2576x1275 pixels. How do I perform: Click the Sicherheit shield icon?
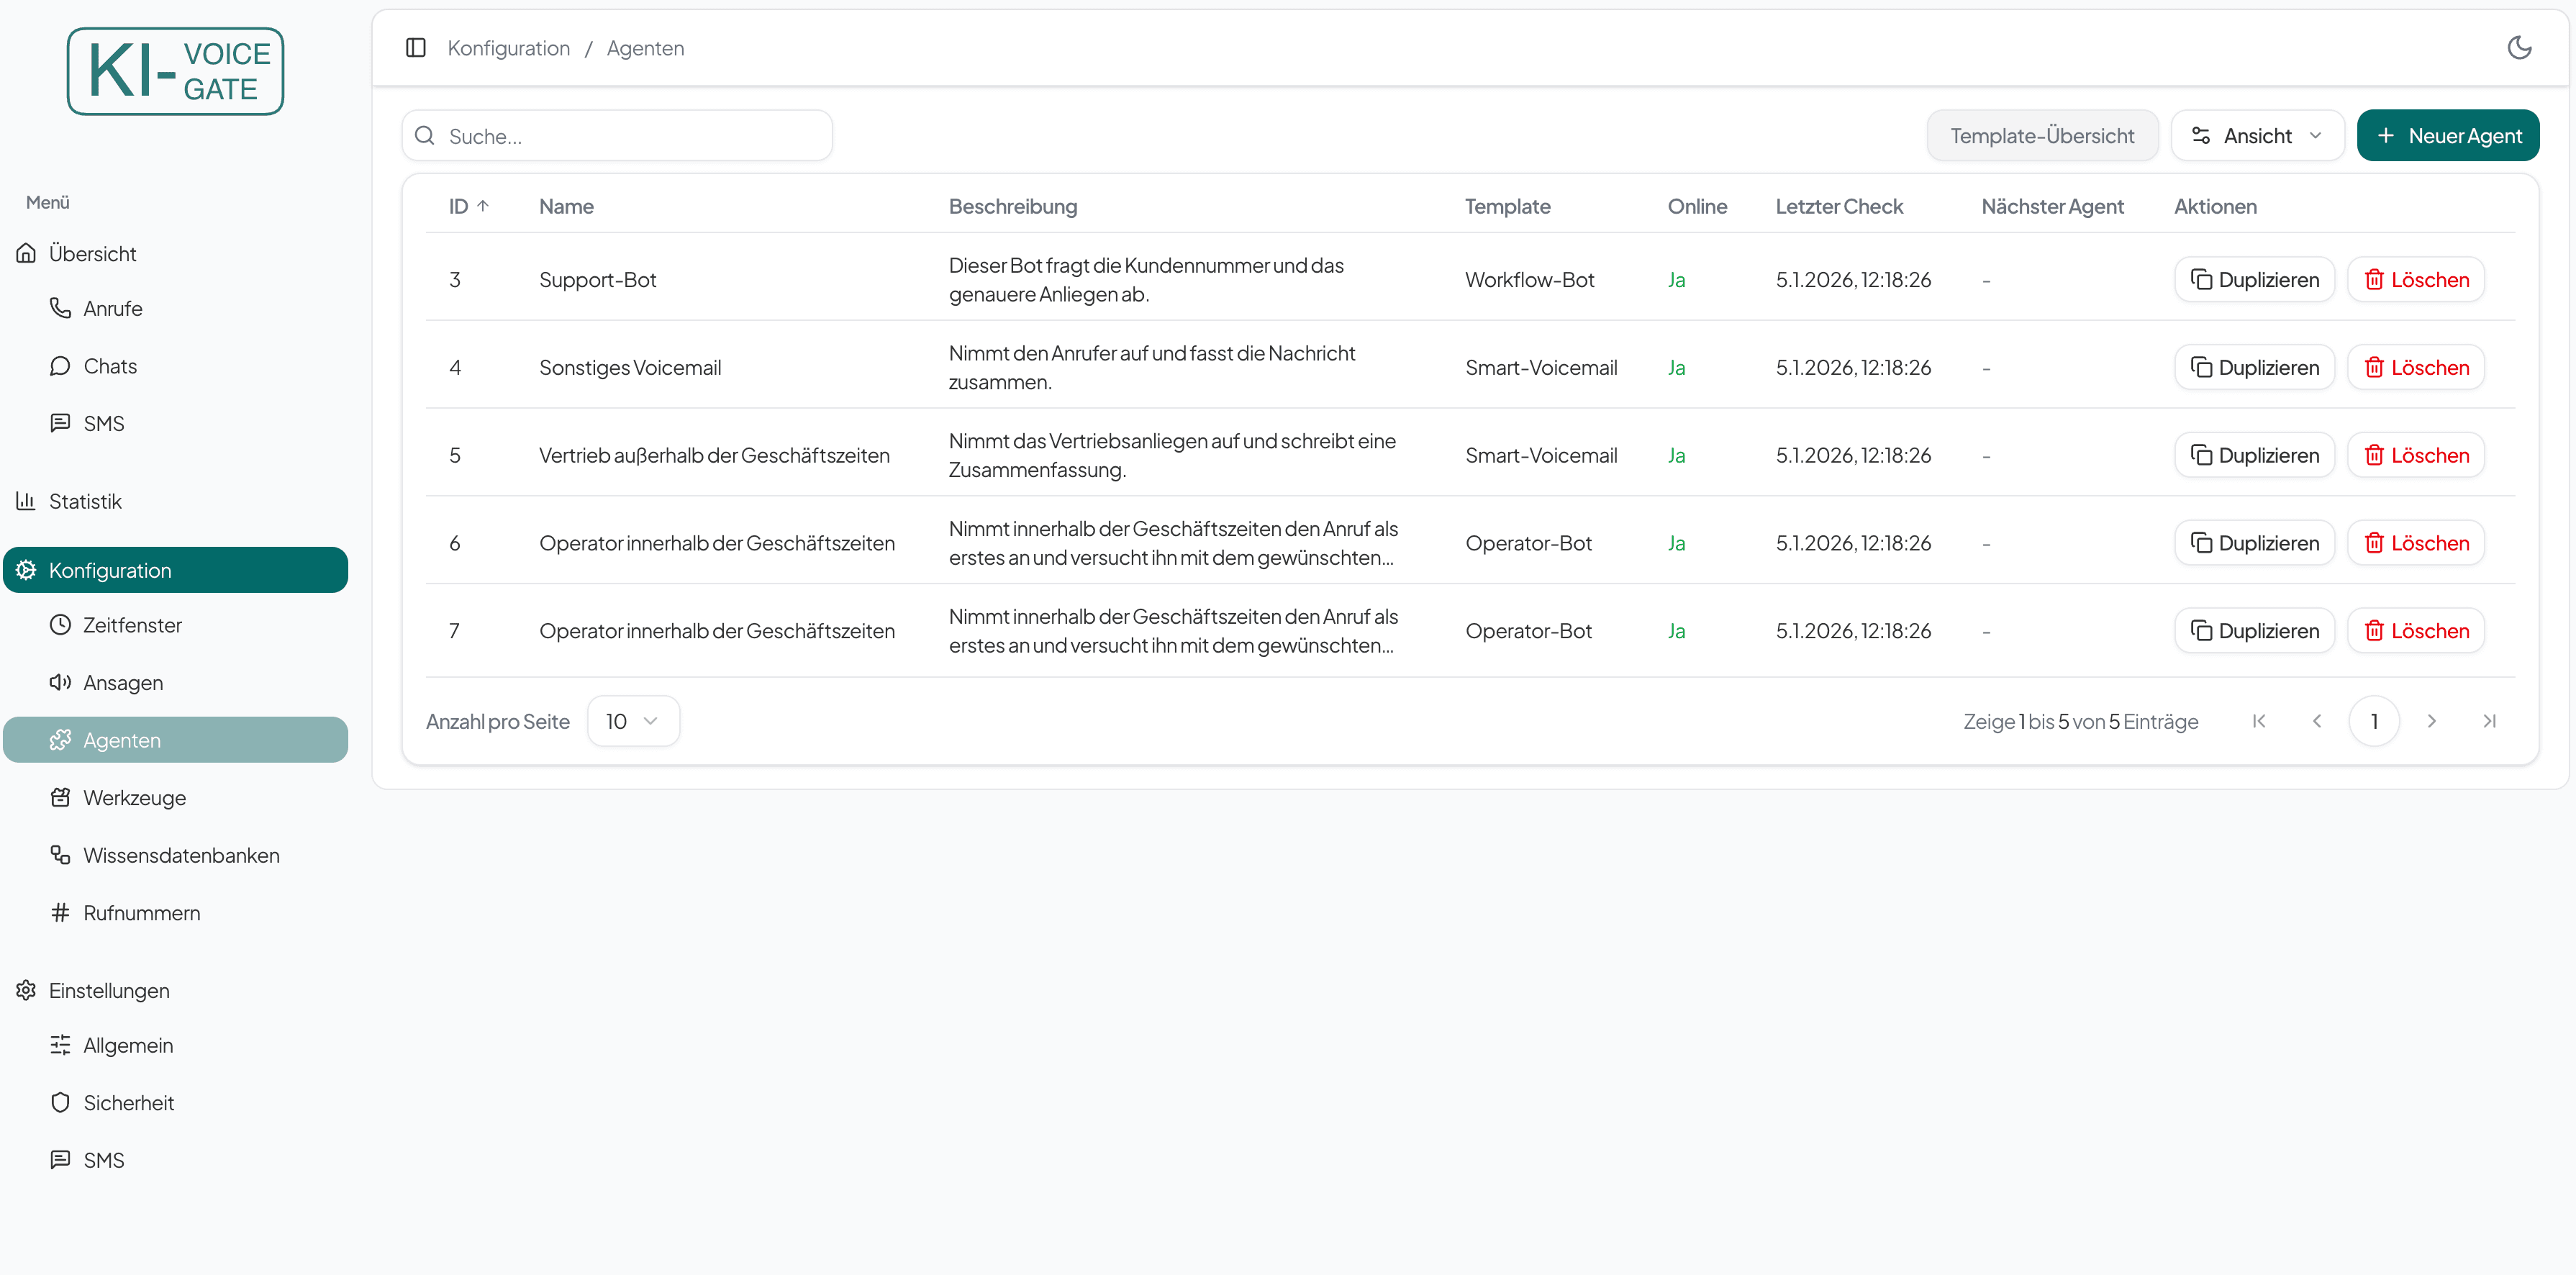(60, 1102)
